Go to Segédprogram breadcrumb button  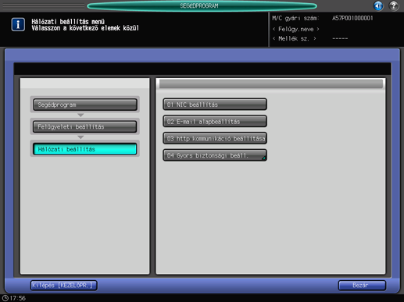85,105
